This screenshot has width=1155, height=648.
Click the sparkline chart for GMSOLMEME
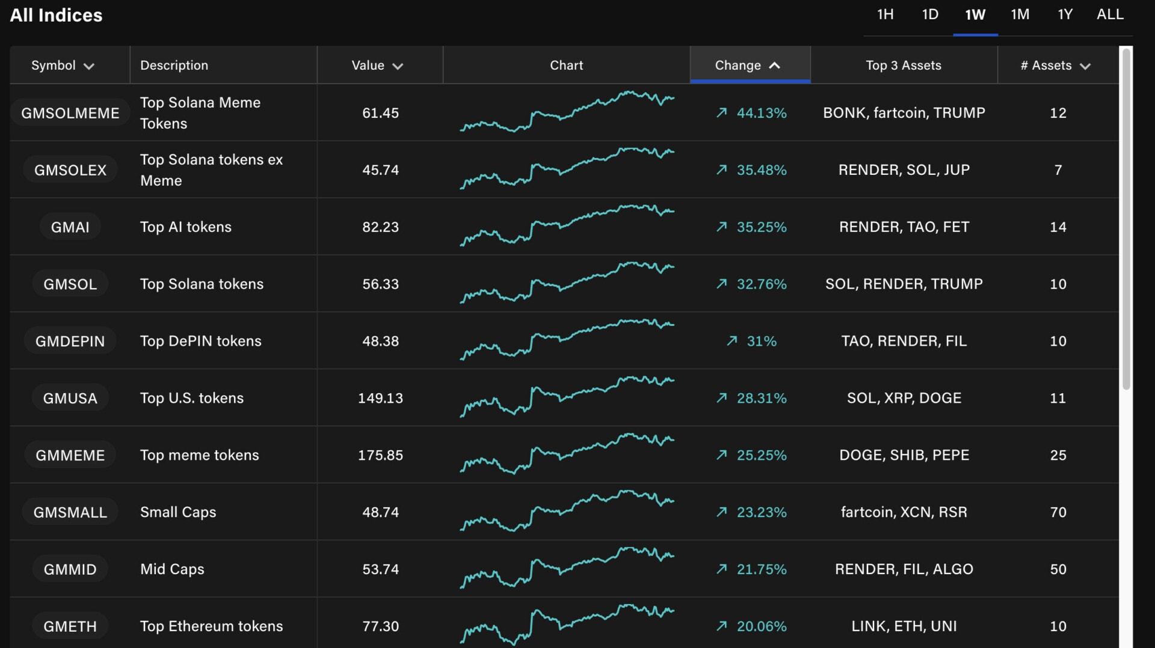coord(566,112)
